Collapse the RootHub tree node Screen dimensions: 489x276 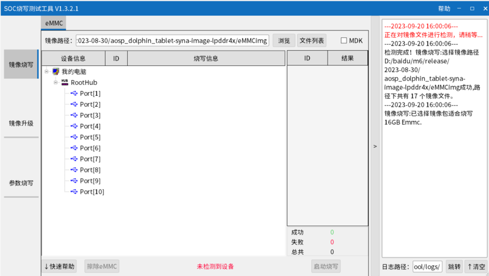tap(56, 82)
